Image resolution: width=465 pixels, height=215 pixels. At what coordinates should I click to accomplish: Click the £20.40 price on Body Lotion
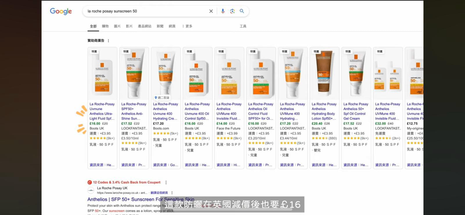(x=317, y=124)
